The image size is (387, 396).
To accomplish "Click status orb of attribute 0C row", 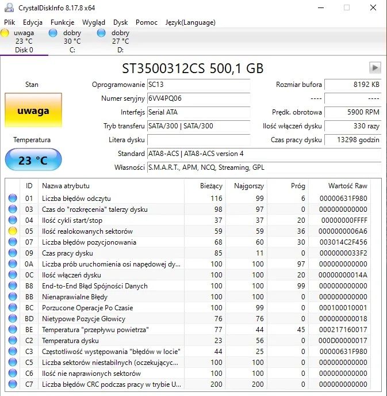I will pos(13,275).
